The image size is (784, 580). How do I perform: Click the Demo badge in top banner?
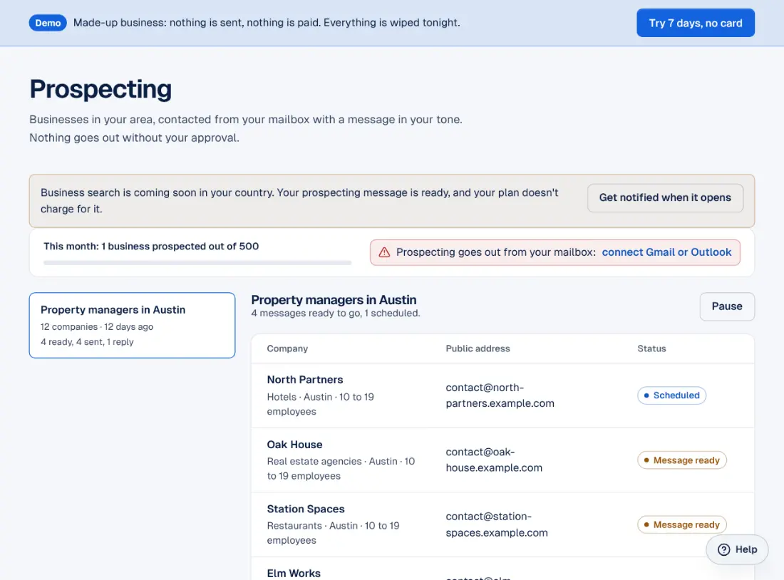click(x=48, y=23)
